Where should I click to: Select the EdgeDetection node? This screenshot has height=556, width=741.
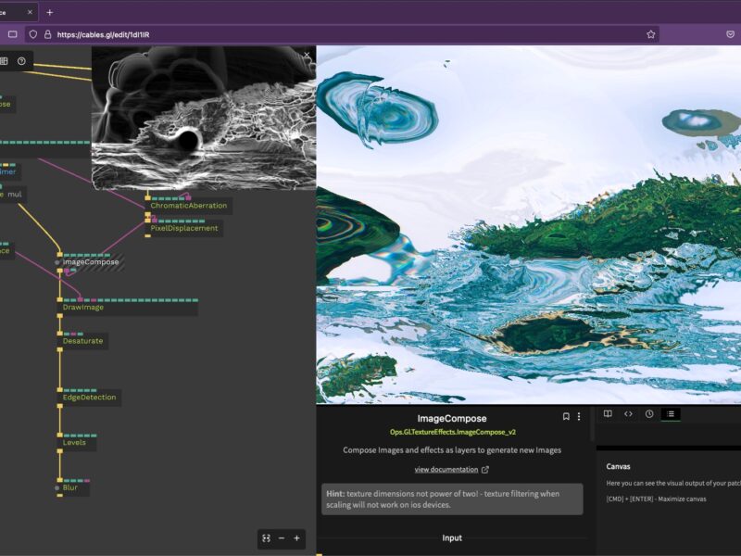coord(89,398)
